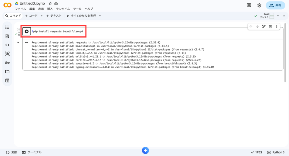The height and width of the screenshot is (156, 289).
Task: Select the 'requests in /usr/local/lib' output line
Action: (96, 43)
